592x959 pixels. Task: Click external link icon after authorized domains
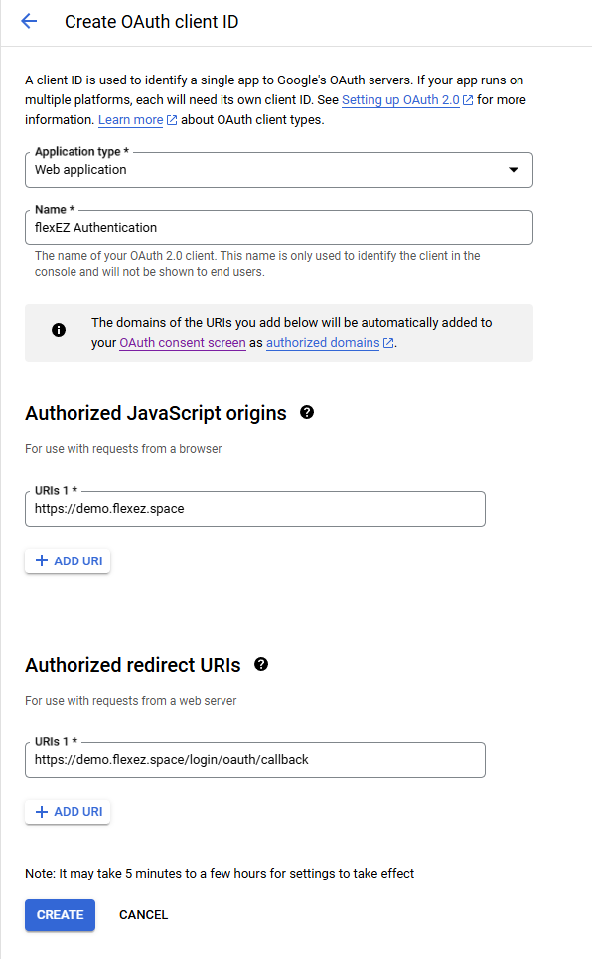pyautogui.click(x=388, y=343)
